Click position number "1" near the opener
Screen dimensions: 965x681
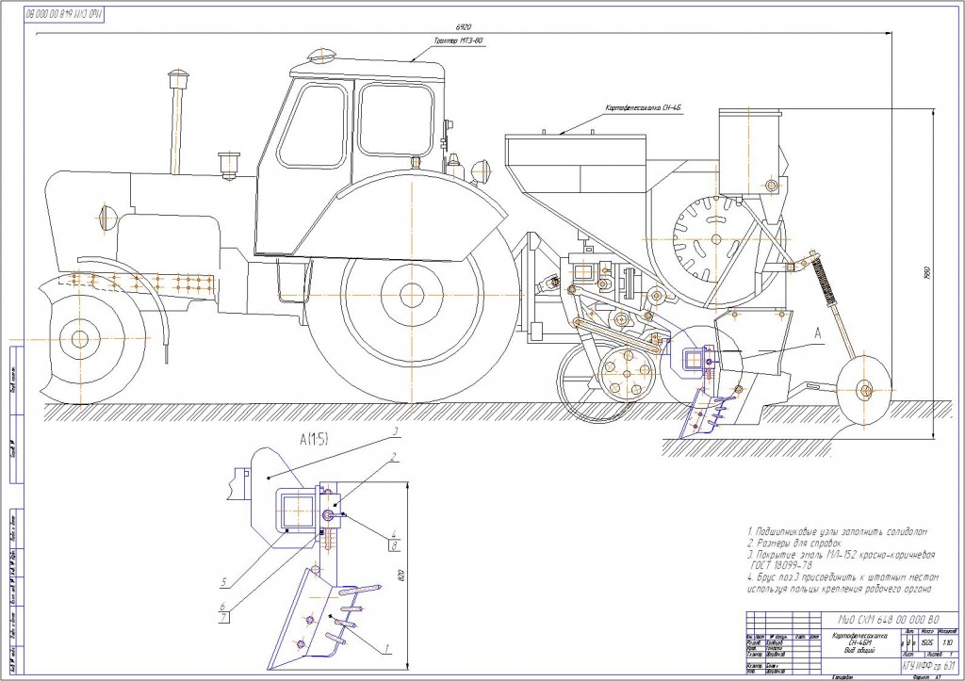tap(386, 648)
